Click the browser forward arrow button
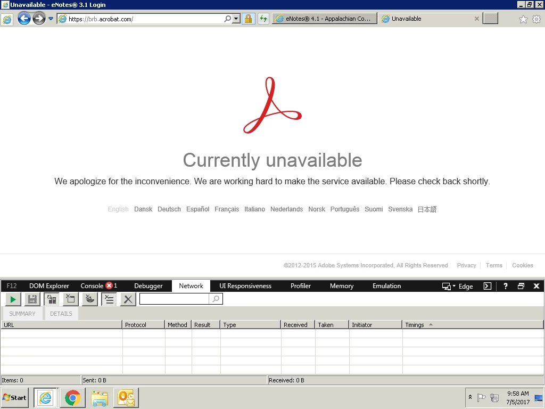The image size is (545, 409). pos(39,19)
